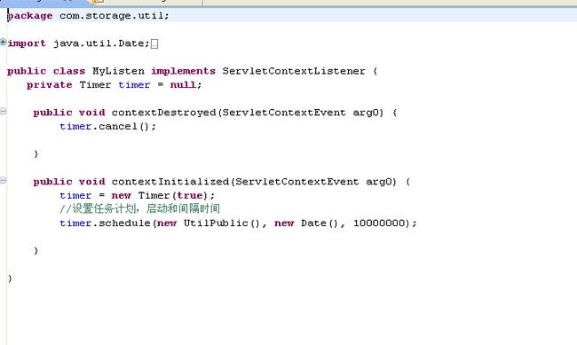The image size is (577, 345).
Task: Click the closing brace of the class
Action: click(10, 278)
